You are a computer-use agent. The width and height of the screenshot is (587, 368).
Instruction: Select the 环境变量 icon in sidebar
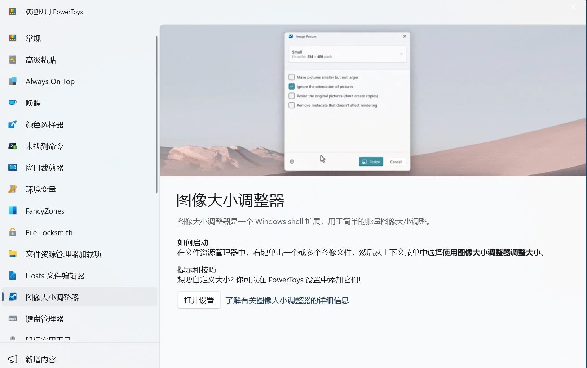[13, 189]
